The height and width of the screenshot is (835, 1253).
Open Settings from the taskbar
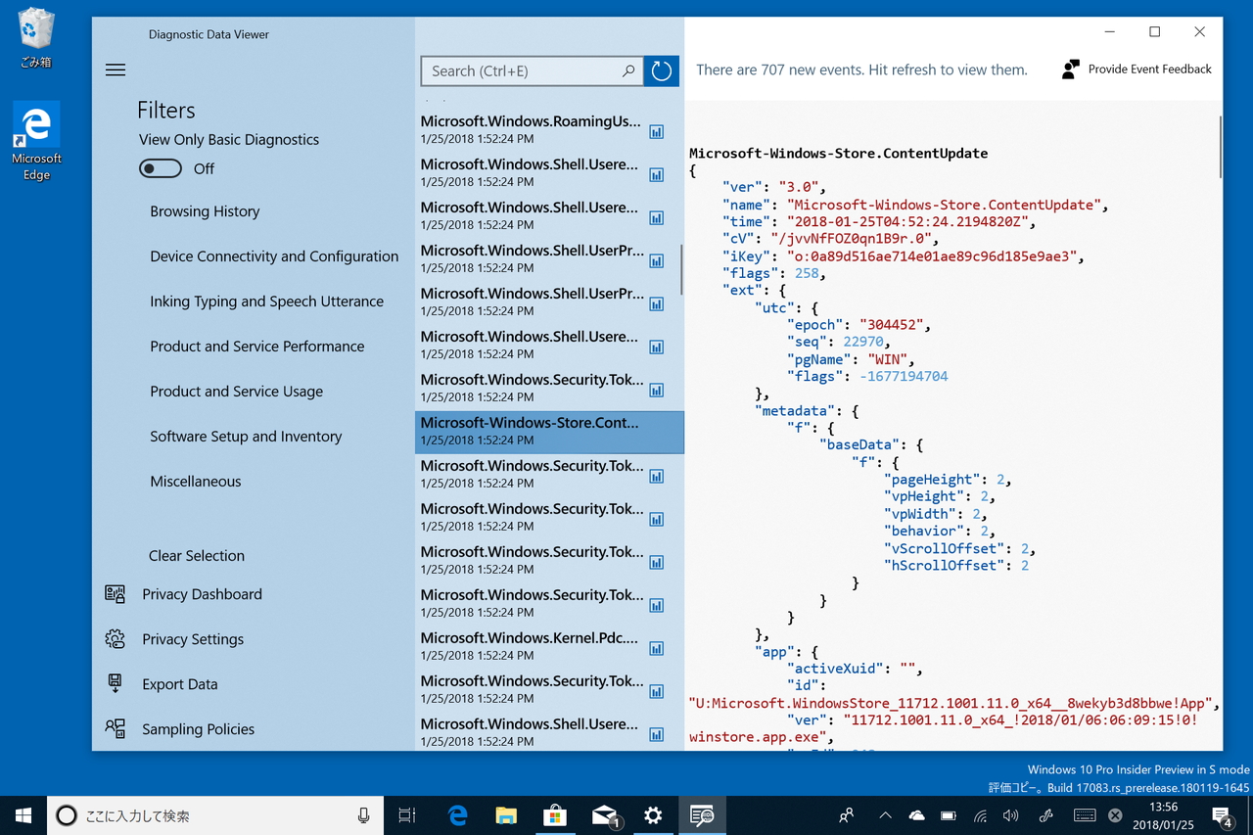653,815
